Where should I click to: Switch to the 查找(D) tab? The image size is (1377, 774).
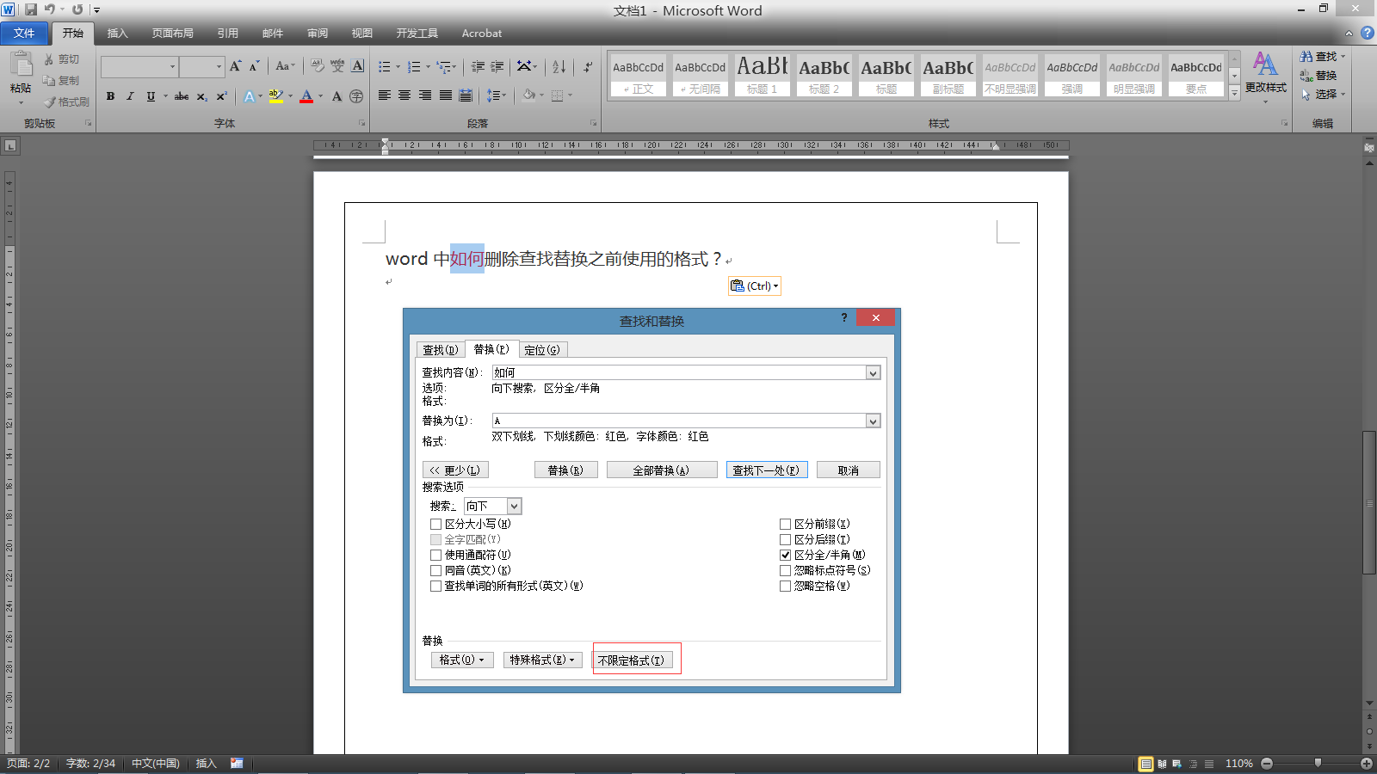coord(441,350)
